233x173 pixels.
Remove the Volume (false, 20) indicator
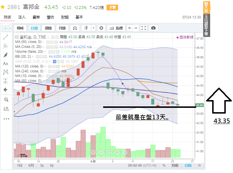point(58,52)
